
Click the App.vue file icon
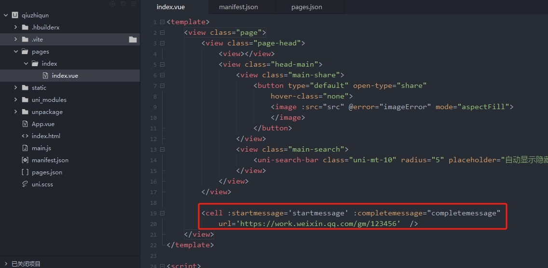pos(25,124)
